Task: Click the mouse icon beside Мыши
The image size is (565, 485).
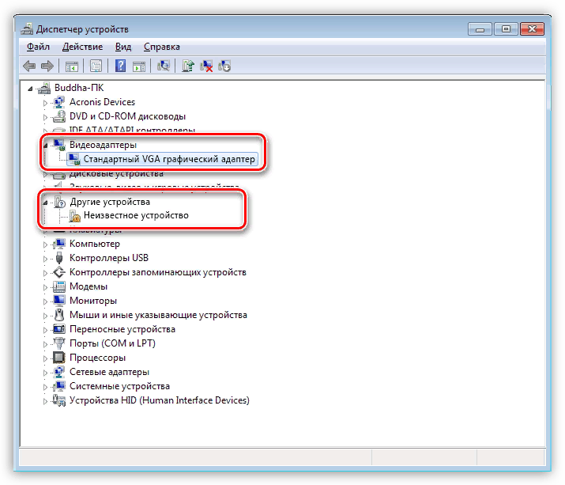Action: pos(59,315)
